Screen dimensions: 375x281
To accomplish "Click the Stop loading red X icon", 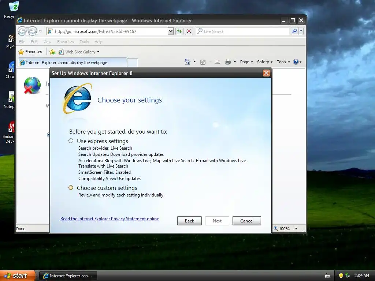I will point(189,31).
